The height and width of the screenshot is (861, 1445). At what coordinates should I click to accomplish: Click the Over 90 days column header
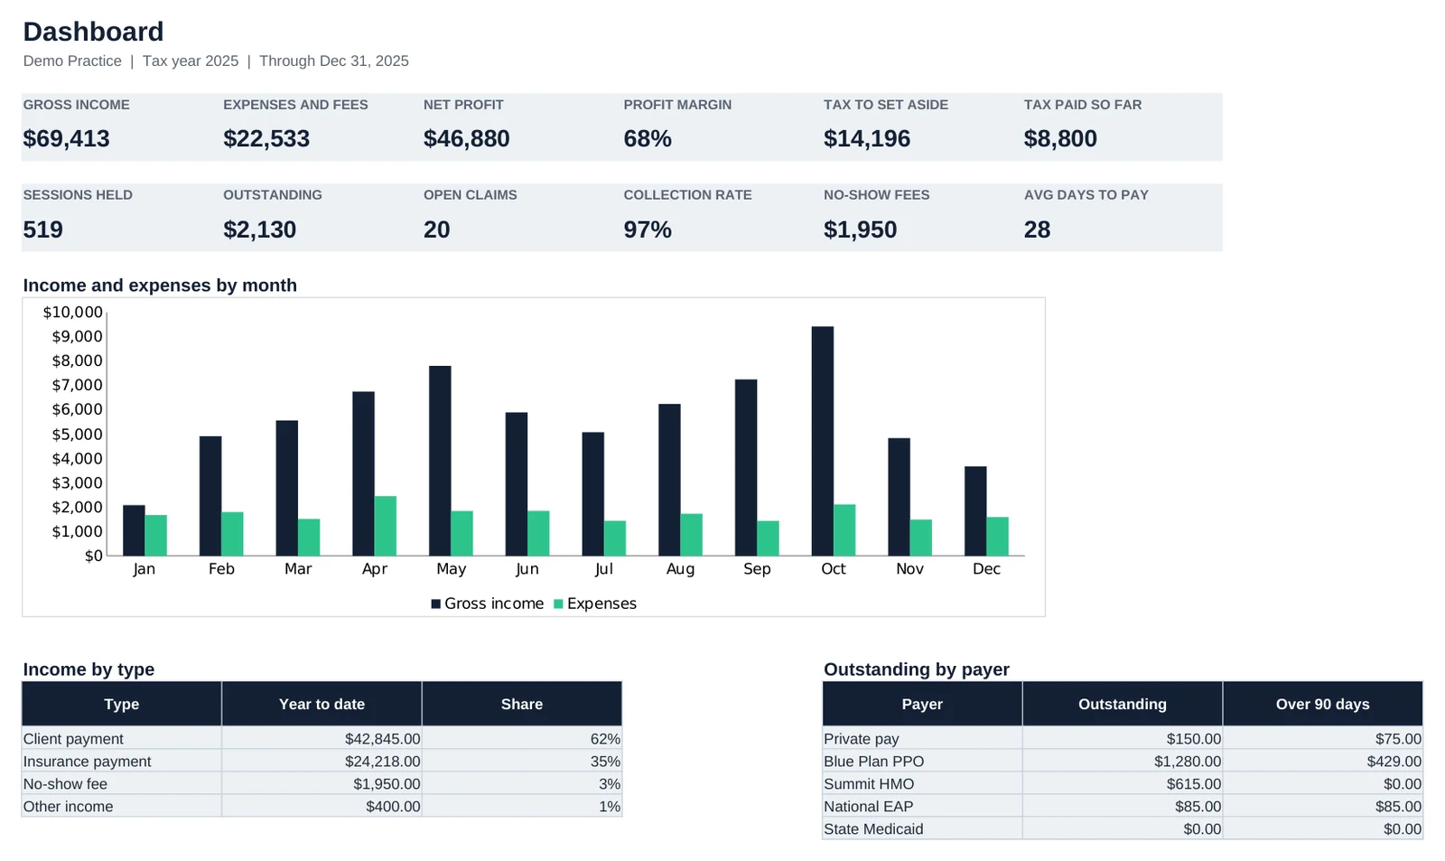tap(1323, 704)
